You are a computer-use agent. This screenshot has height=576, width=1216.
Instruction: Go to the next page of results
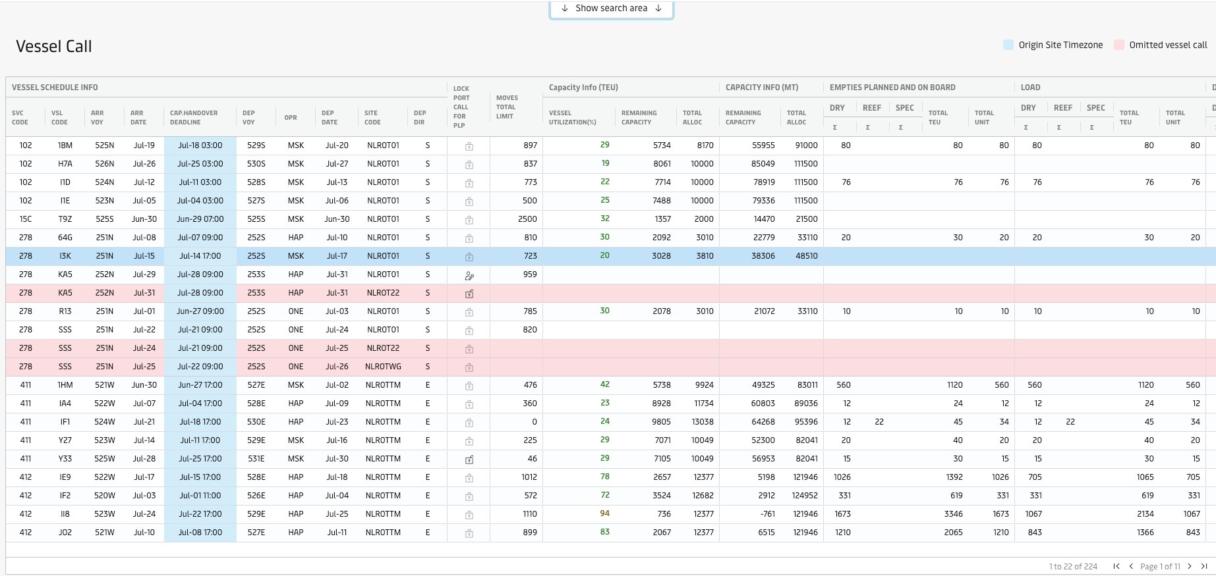point(1190,566)
